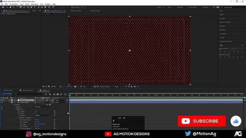Open the Edit menu
The width and height of the screenshot is (246, 138).
(6, 4)
